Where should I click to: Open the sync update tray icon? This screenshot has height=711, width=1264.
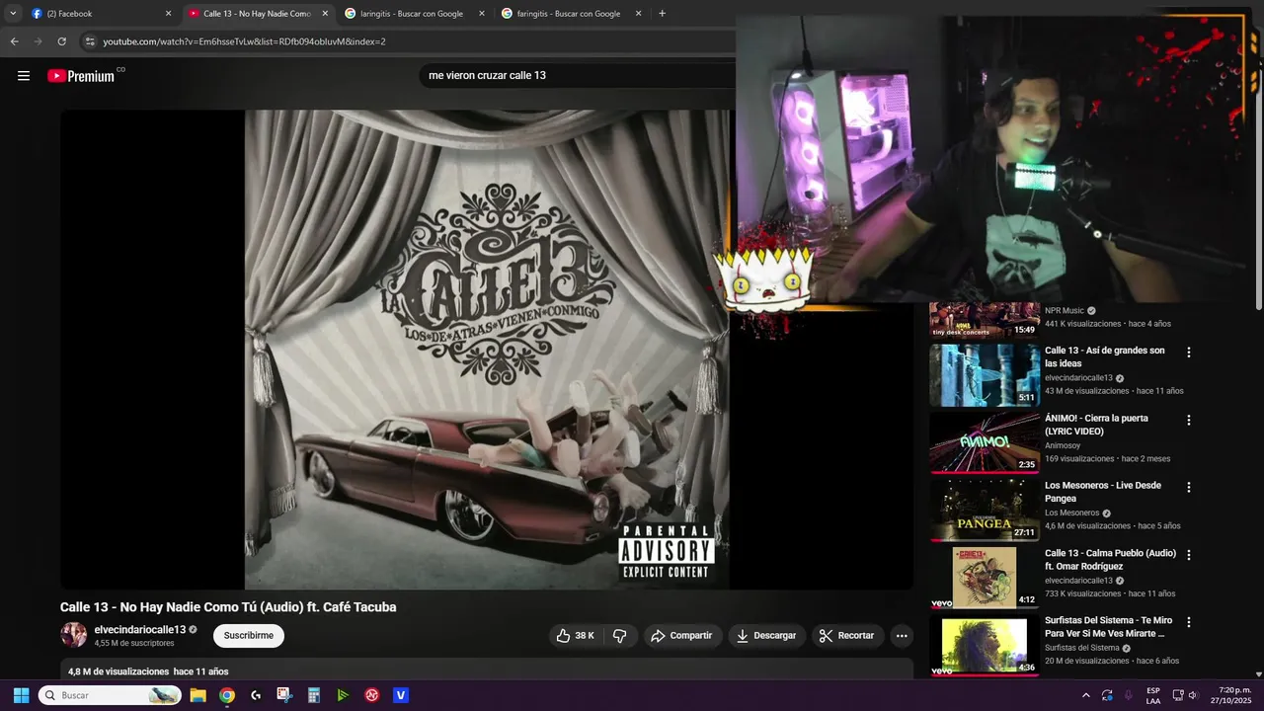[1107, 695]
